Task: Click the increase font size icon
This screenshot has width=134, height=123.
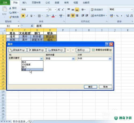Action: click(x=59, y=9)
